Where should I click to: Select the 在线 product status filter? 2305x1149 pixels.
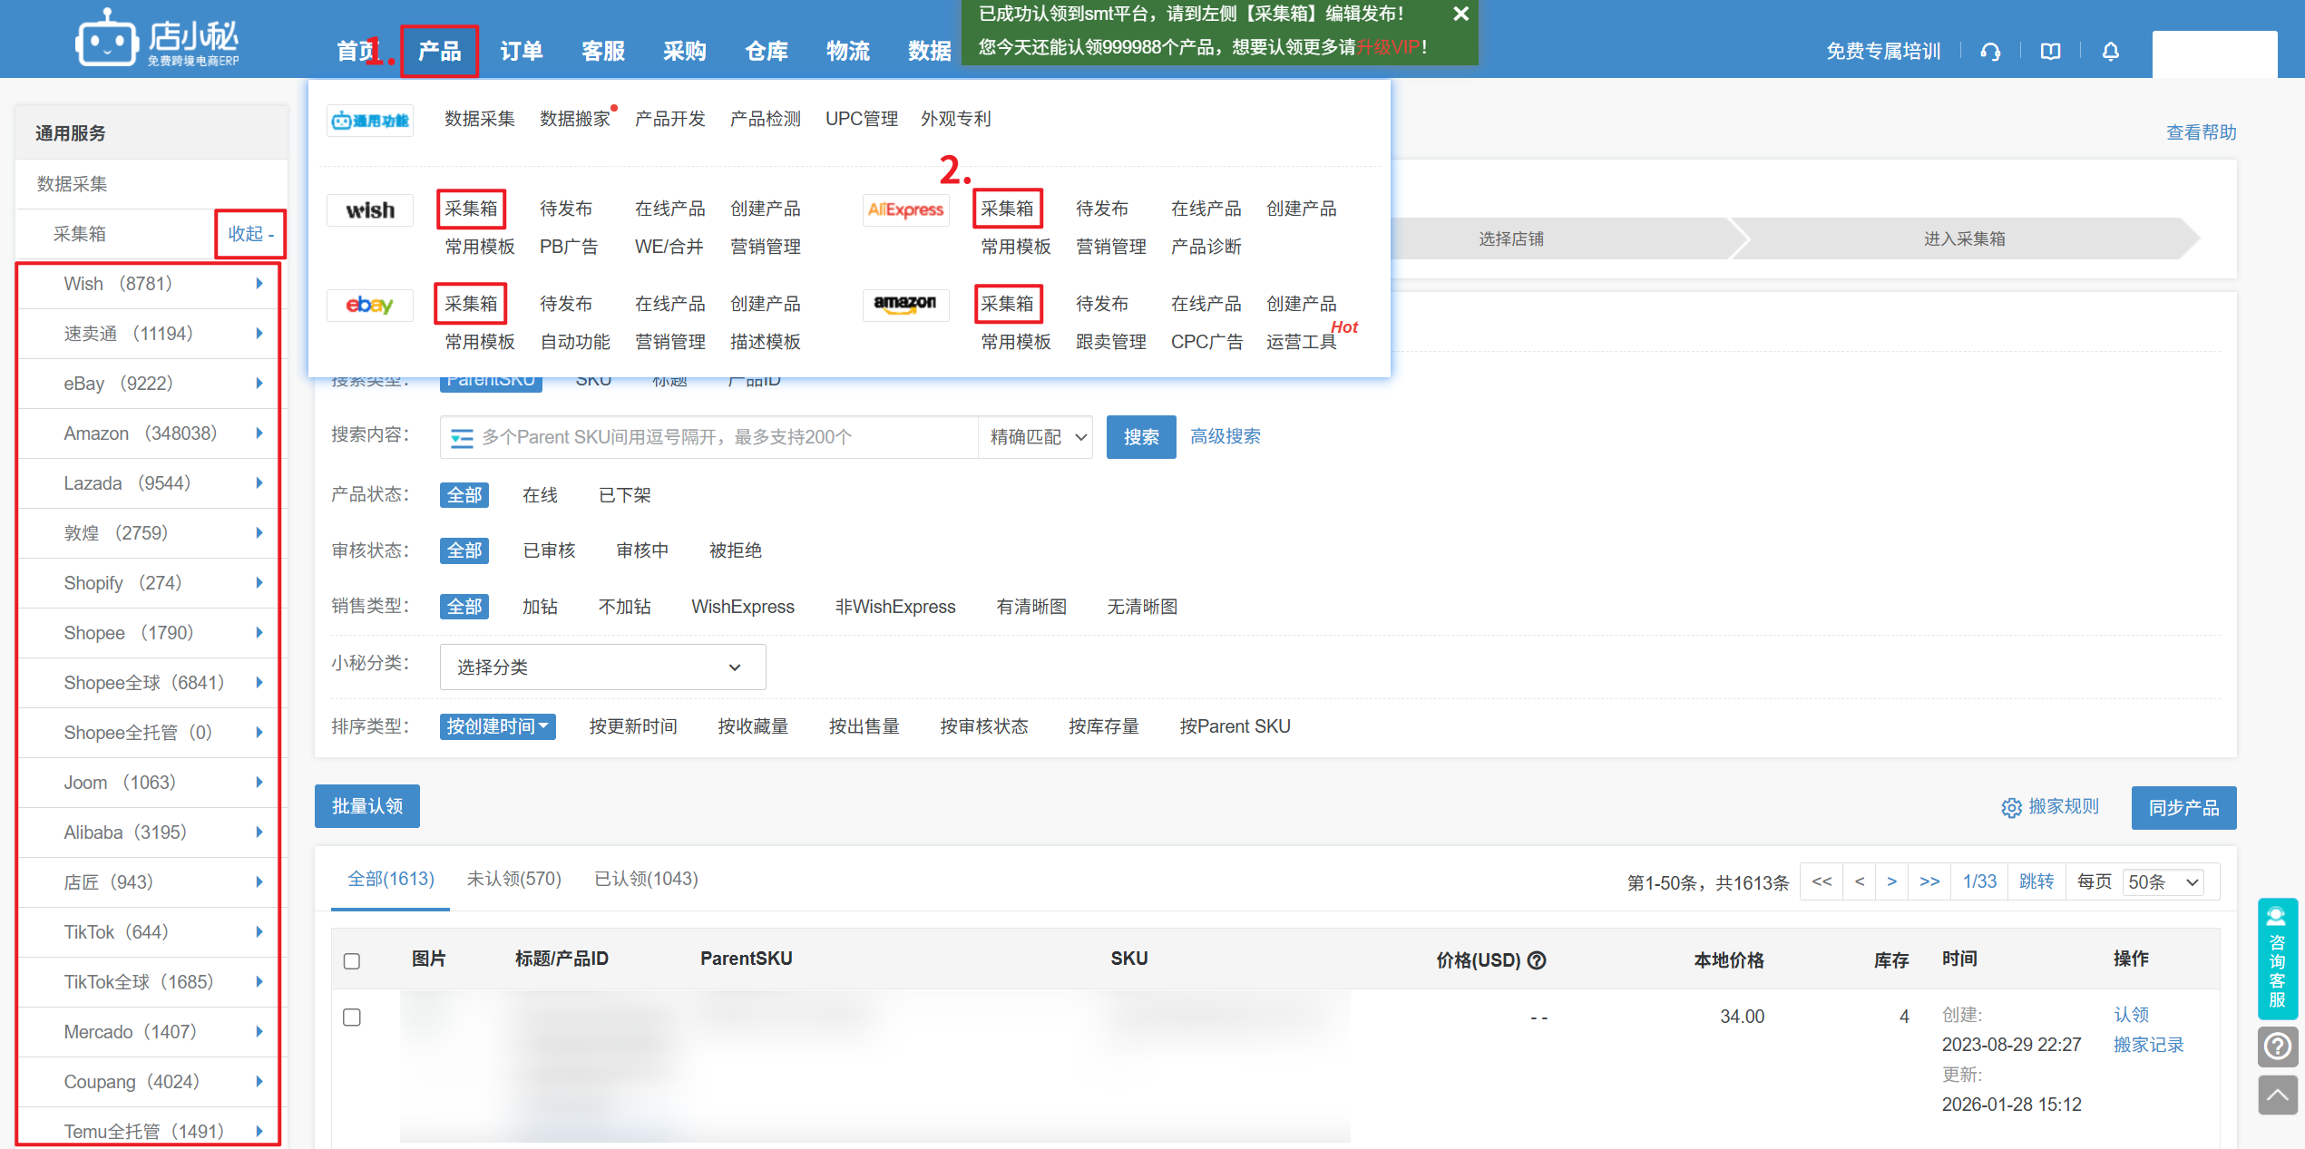pyautogui.click(x=540, y=495)
